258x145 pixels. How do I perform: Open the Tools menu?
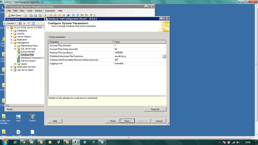(x=30, y=11)
